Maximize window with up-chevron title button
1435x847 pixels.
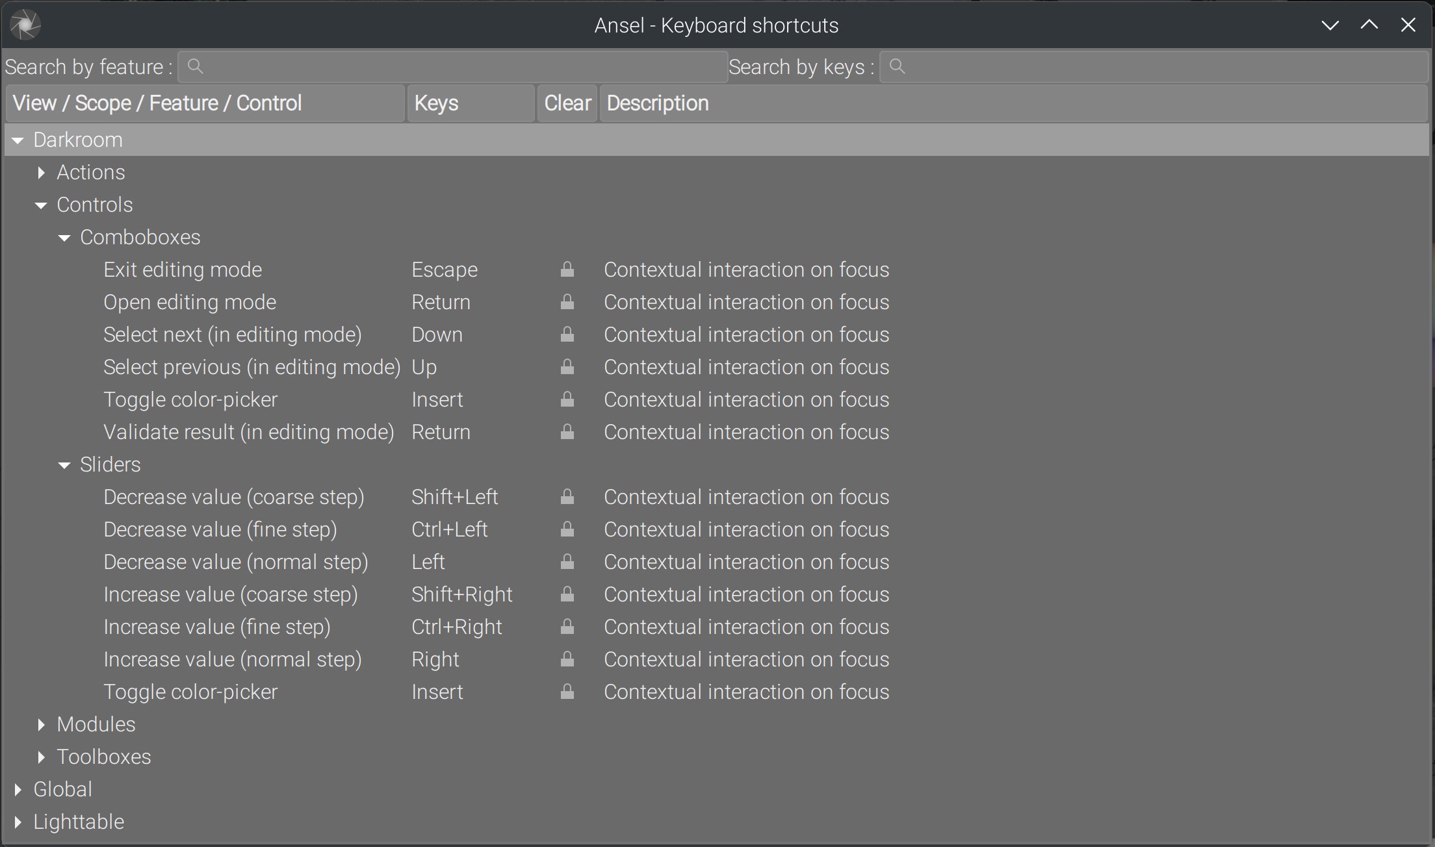[1369, 25]
